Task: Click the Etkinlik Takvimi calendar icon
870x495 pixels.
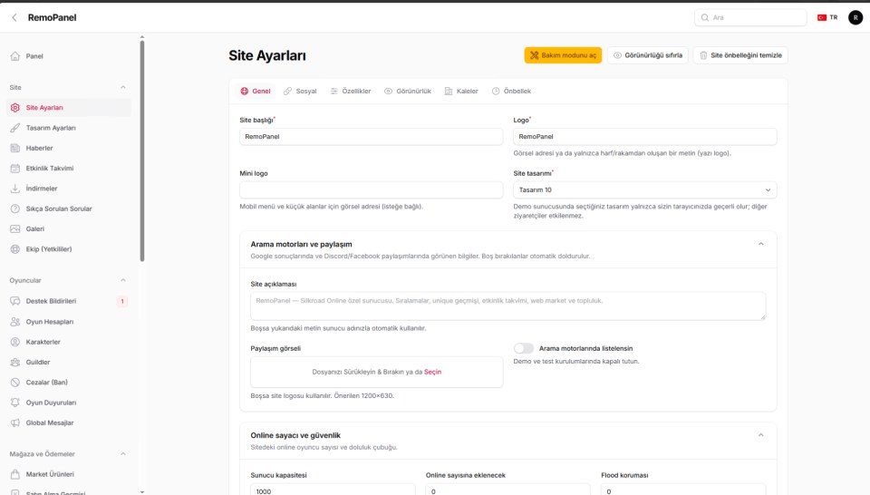Action: tap(15, 168)
